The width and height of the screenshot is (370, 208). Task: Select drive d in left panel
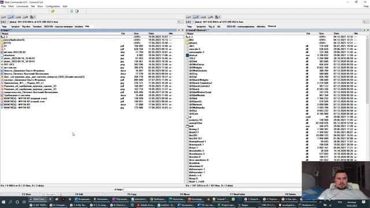pyautogui.click(x=11, y=17)
